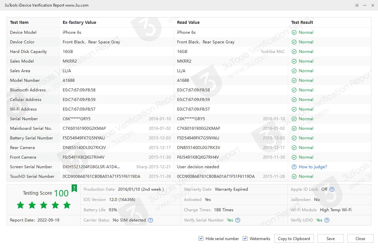Click the Ex-factory Mainboard serial C7K60161900G2KMAP

84,128
